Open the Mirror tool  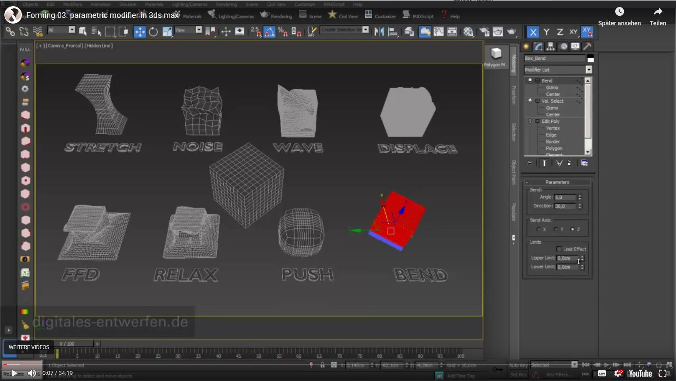click(x=379, y=31)
